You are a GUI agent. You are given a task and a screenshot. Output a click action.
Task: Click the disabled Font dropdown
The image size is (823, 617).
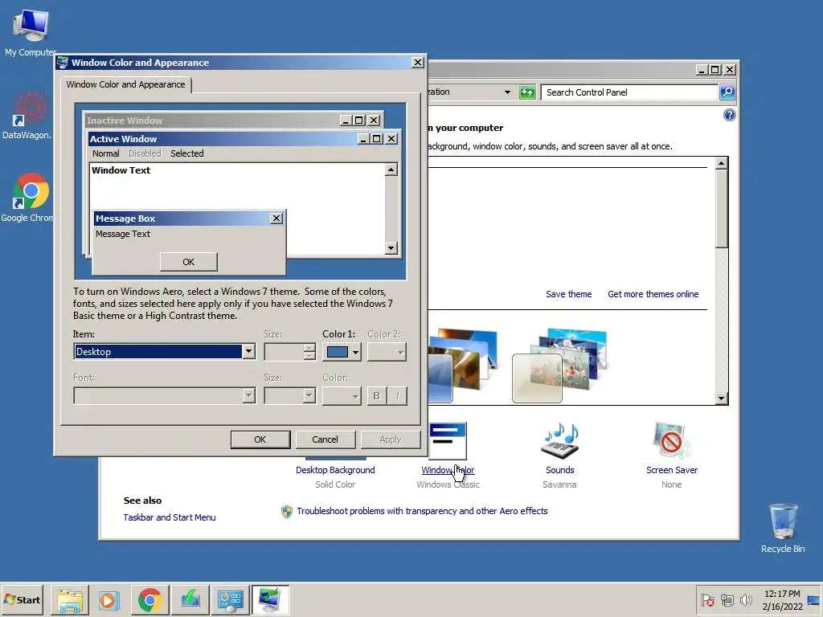pyautogui.click(x=164, y=395)
